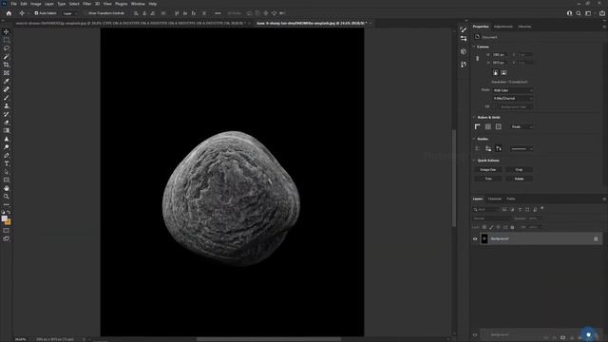Toggle link canvas width and height
This screenshot has width=608, height=342.
click(477, 59)
